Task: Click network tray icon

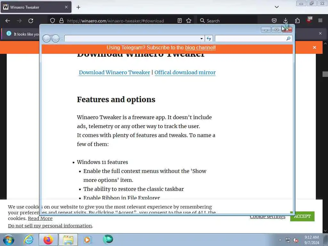Action: [288, 240]
